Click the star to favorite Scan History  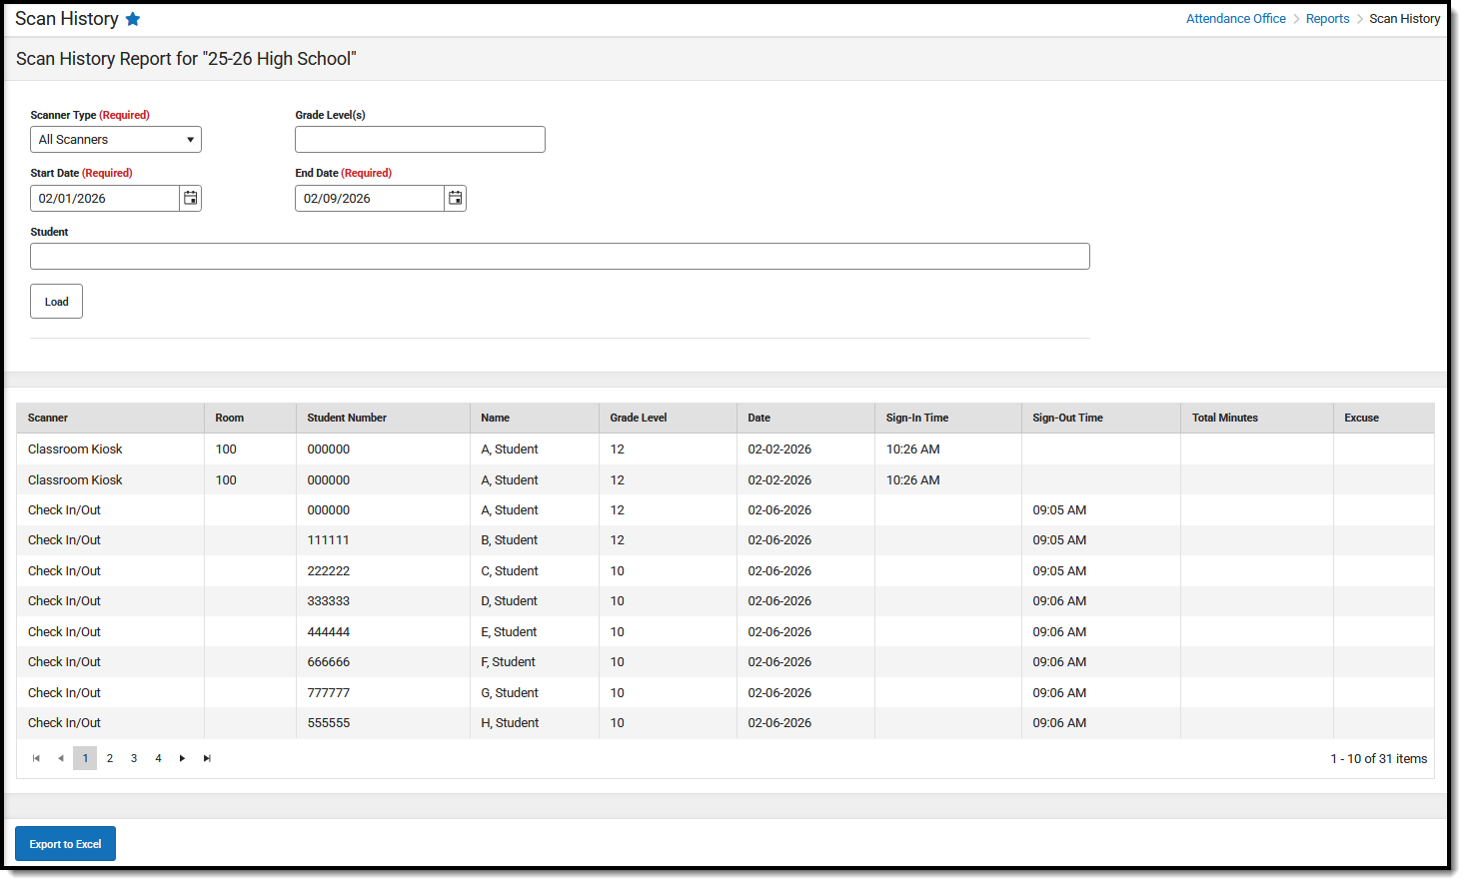point(134,18)
